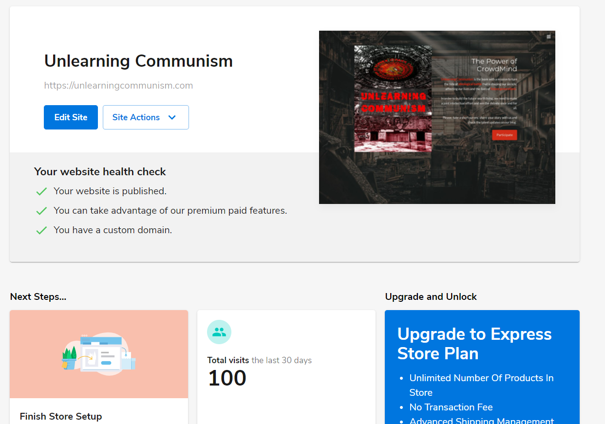Screen dimensions: 605x424
Task: Click the teal visitors icon above Total visits
Action: coord(219,332)
